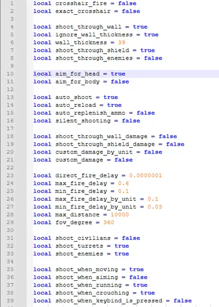This screenshot has height=307, width=219.
Task: Click the false value of custom_damage_by_unit
Action: click(153, 152)
